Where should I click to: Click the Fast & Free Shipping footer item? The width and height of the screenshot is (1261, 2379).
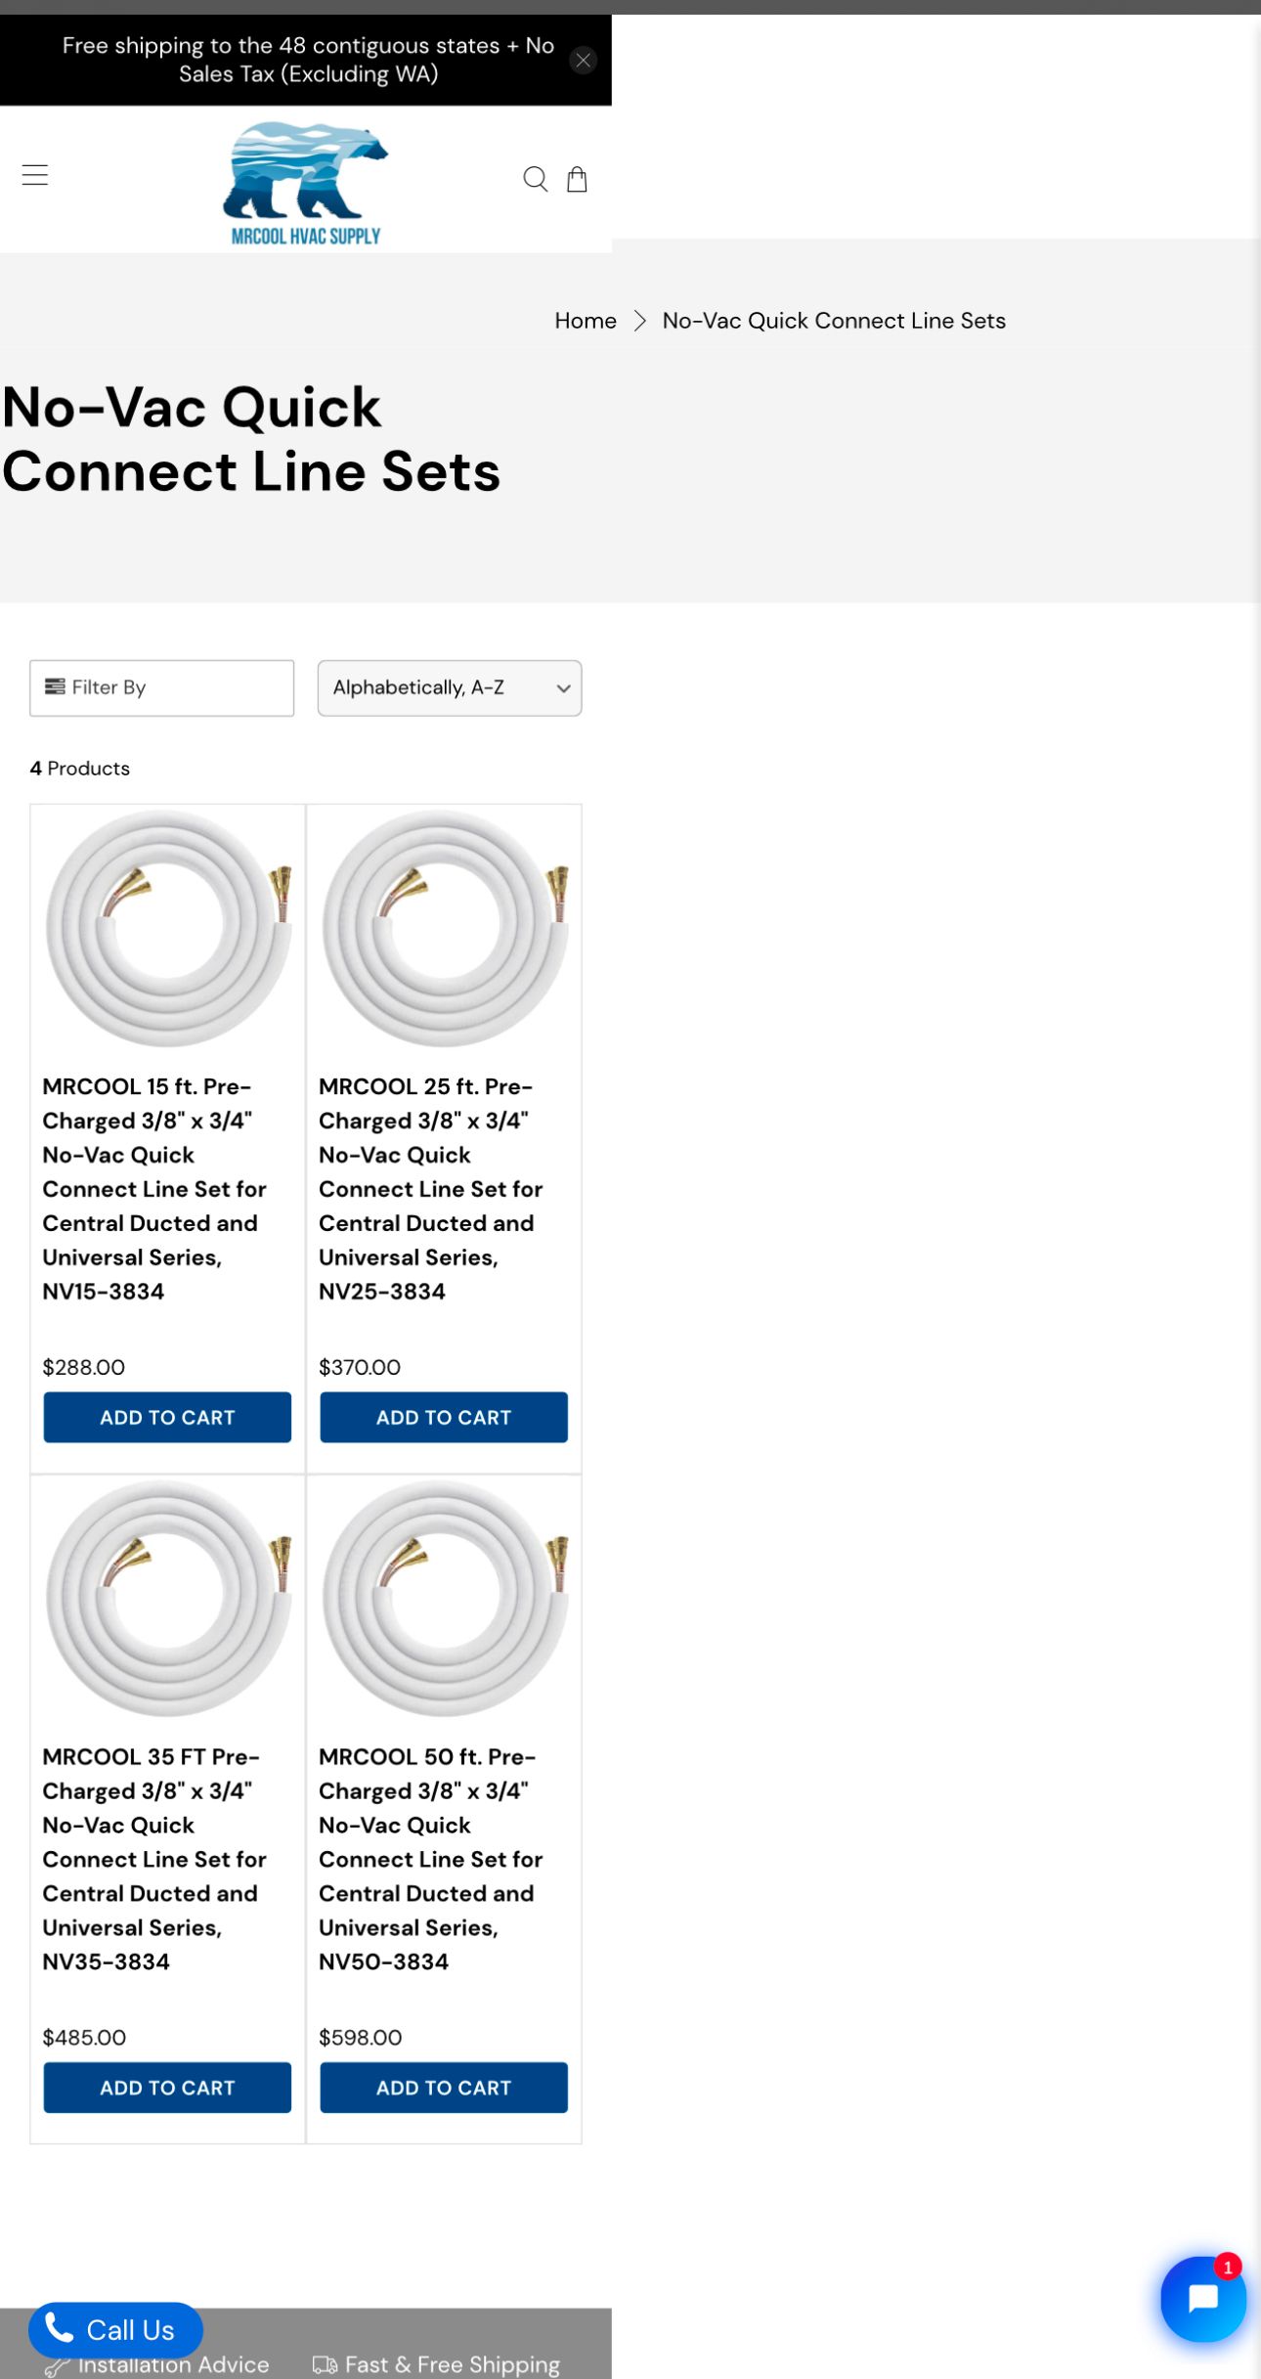click(437, 2364)
